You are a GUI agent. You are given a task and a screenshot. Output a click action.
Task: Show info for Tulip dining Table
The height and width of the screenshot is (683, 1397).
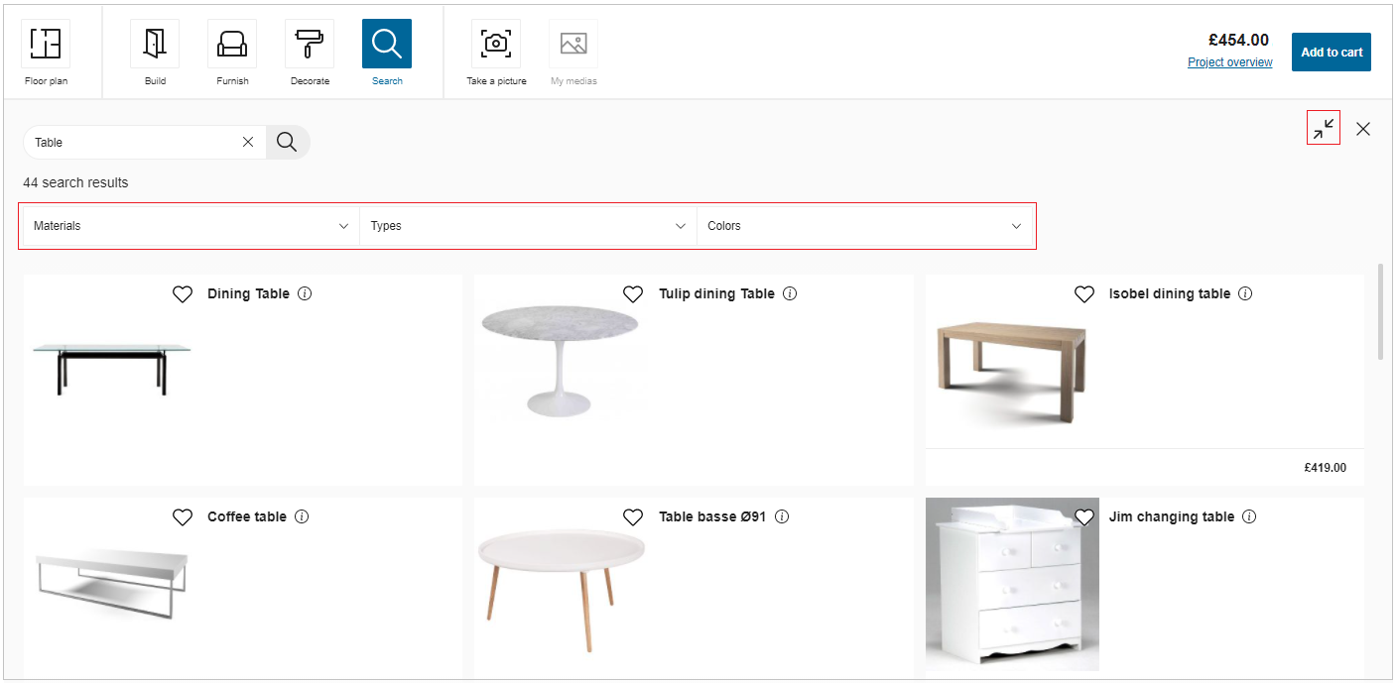pos(790,293)
